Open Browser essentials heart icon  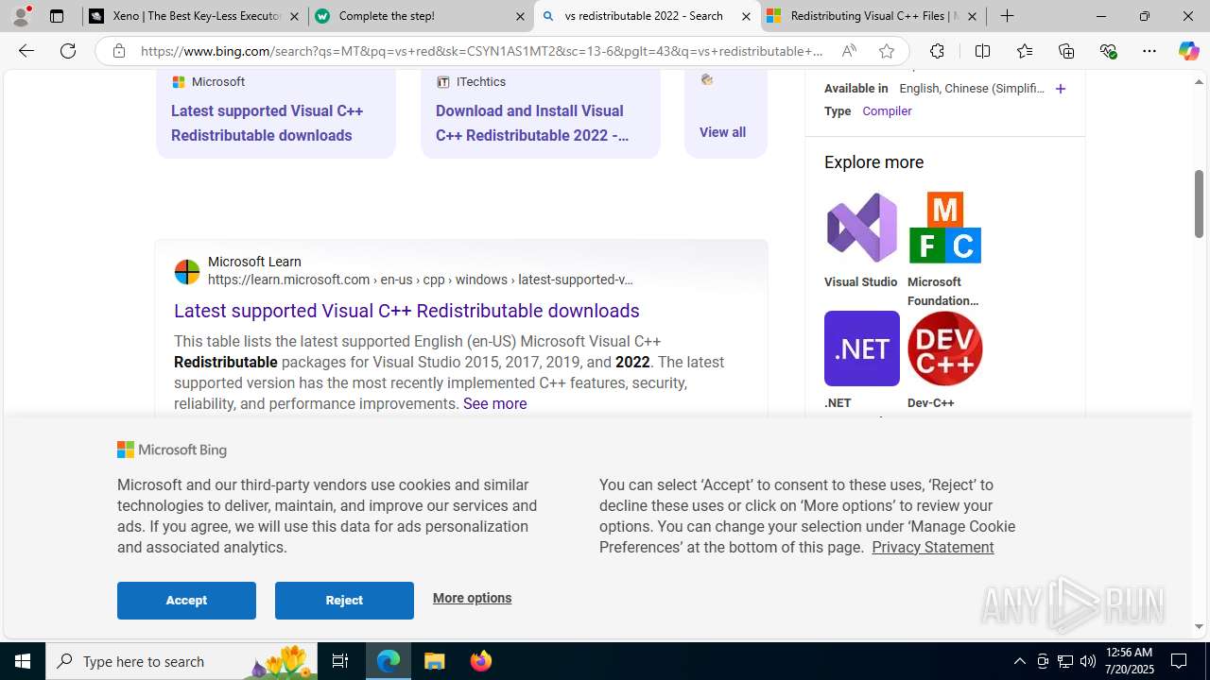coord(1108,51)
